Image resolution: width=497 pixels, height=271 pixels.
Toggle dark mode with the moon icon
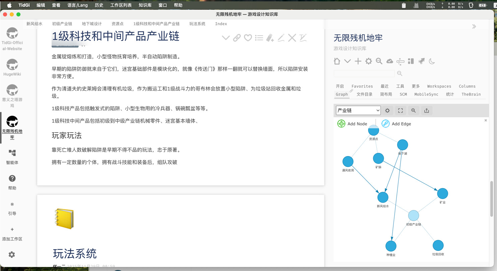pos(432,61)
